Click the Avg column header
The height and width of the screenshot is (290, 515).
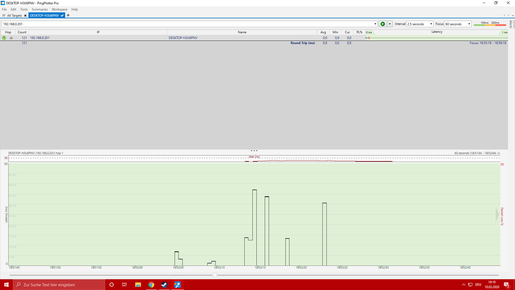[323, 32]
